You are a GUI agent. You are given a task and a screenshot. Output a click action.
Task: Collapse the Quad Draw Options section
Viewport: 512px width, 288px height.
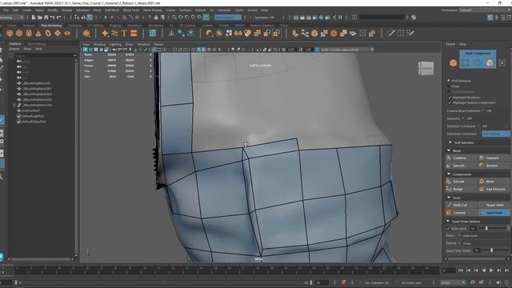448,221
